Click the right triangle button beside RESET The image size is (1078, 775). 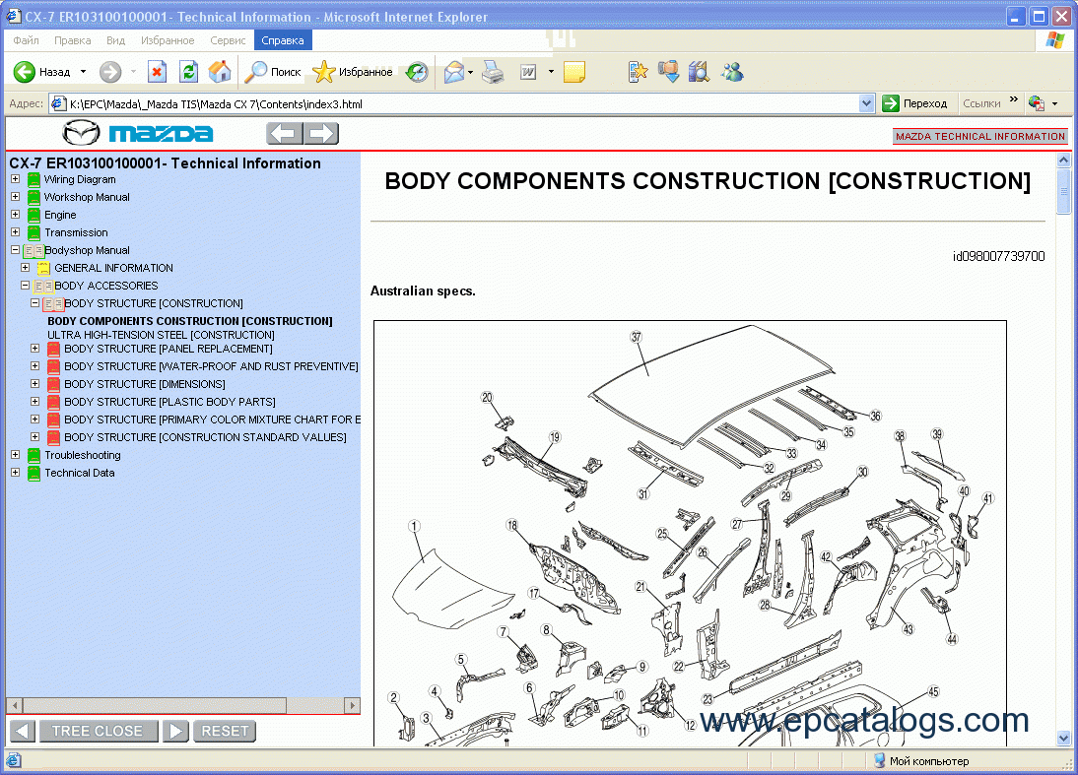175,731
